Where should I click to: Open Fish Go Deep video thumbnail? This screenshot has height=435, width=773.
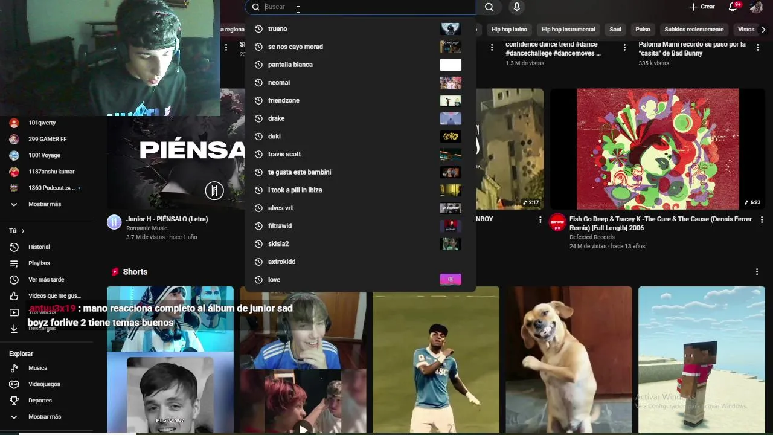(658, 149)
